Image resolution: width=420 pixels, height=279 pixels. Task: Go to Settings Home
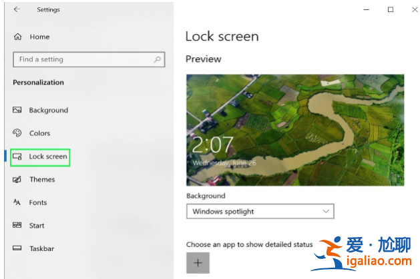39,37
